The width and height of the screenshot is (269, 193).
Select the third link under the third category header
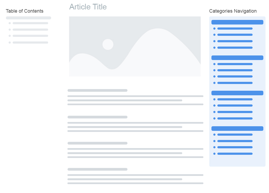(235, 112)
